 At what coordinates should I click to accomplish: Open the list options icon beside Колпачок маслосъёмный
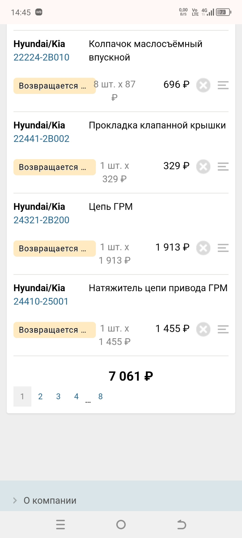click(x=223, y=85)
